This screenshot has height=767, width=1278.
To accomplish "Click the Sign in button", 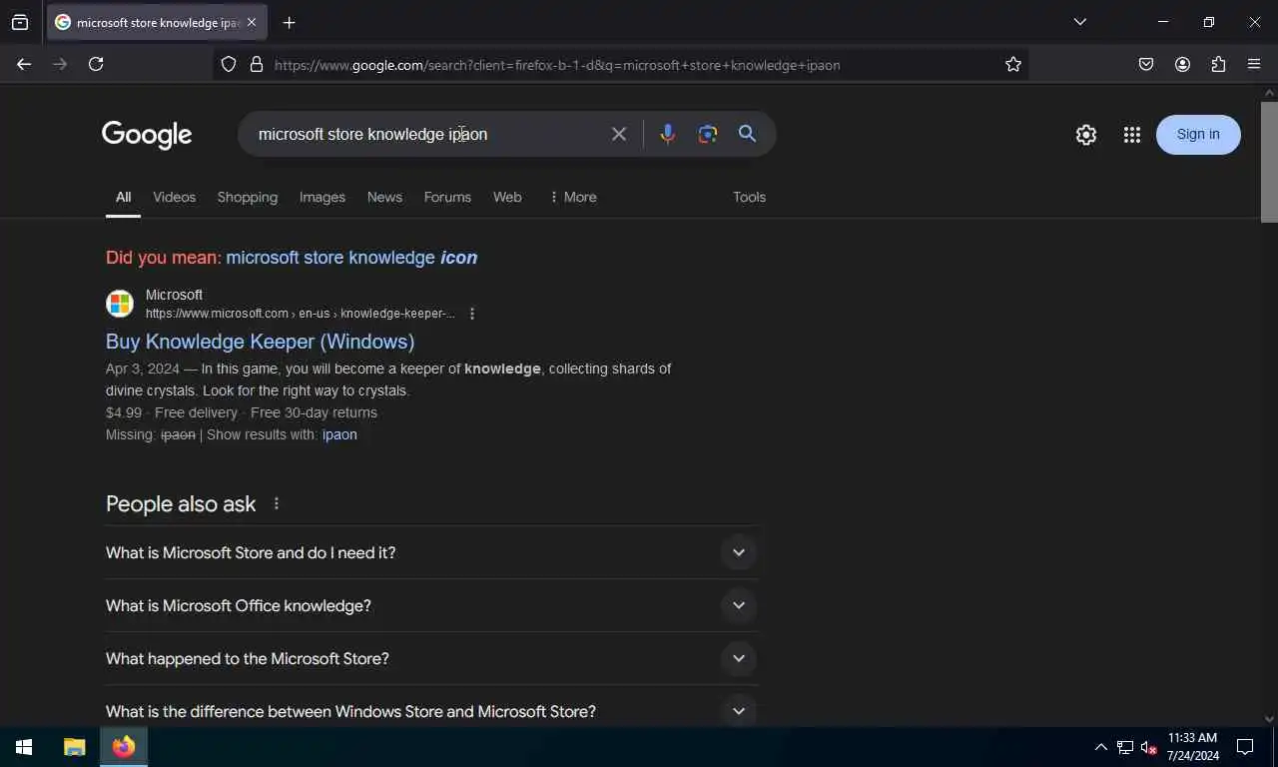I will pyautogui.click(x=1198, y=135).
